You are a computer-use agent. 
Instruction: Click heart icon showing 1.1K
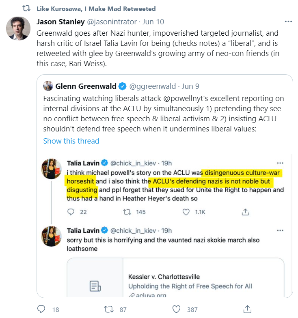pos(186,212)
